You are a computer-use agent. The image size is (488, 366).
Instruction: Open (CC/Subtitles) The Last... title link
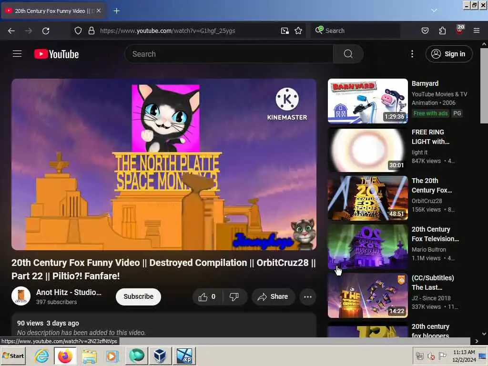[x=433, y=282]
